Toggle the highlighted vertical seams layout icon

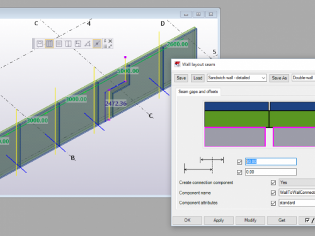tap(49, 43)
